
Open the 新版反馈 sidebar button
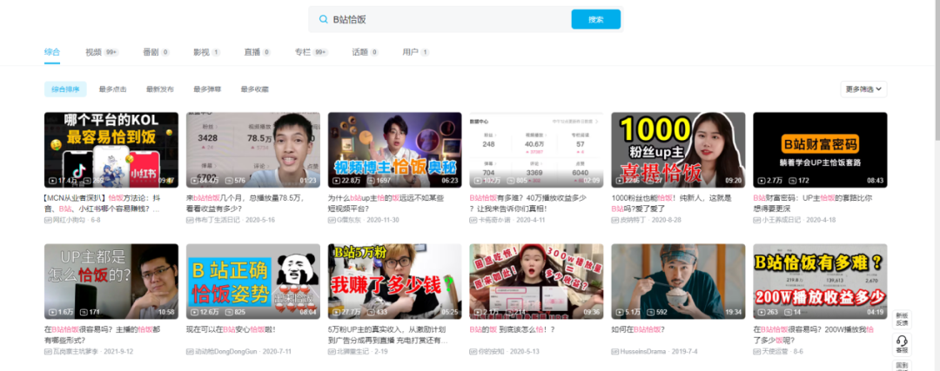click(901, 318)
